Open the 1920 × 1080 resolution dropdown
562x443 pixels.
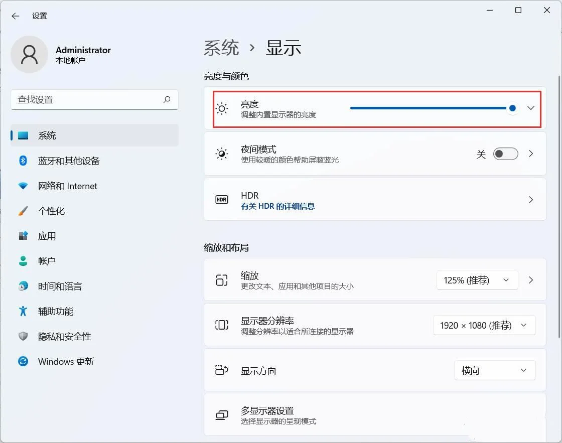[484, 325]
